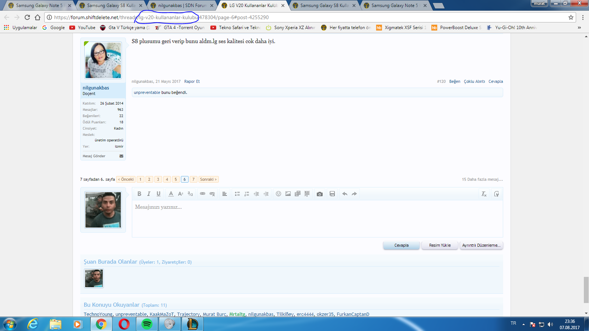589x331 pixels.
Task: Reload the page in Chrome
Action: click(27, 17)
